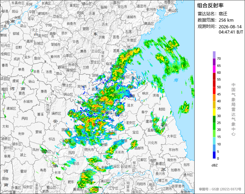Click the dBZ unit label under legend
Image resolution: width=245 pixels, height=194 pixels.
(215, 165)
